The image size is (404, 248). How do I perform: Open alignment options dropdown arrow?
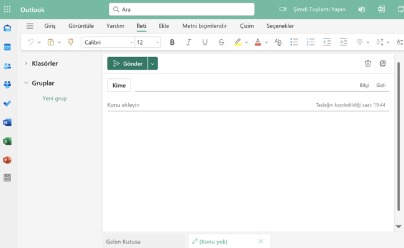[368, 42]
